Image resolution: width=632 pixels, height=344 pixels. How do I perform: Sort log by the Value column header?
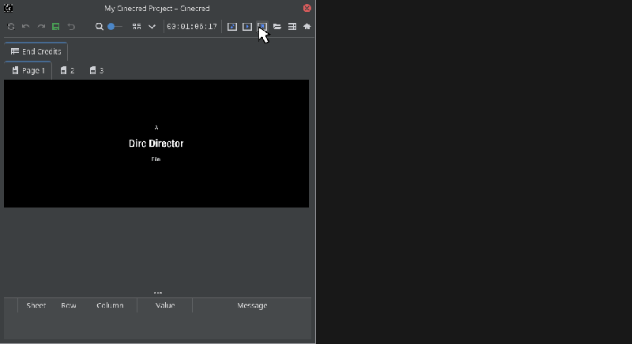coord(165,305)
